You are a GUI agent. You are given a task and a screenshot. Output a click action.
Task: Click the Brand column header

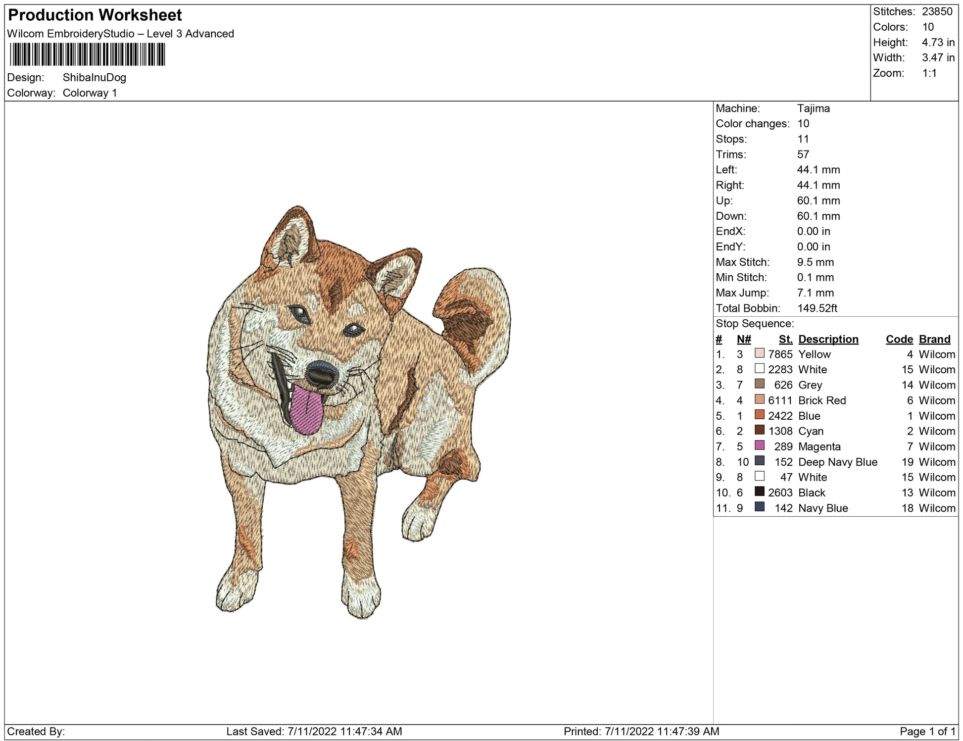(x=934, y=339)
